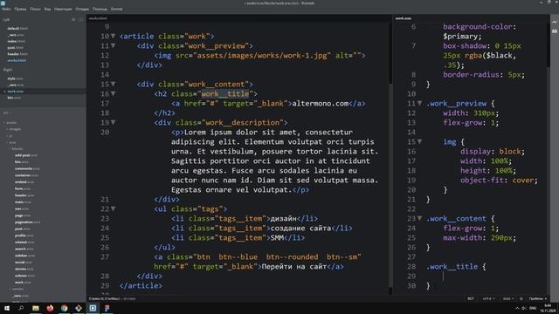Collapse work__preview div fold on line 11 in works.html

click(113, 46)
